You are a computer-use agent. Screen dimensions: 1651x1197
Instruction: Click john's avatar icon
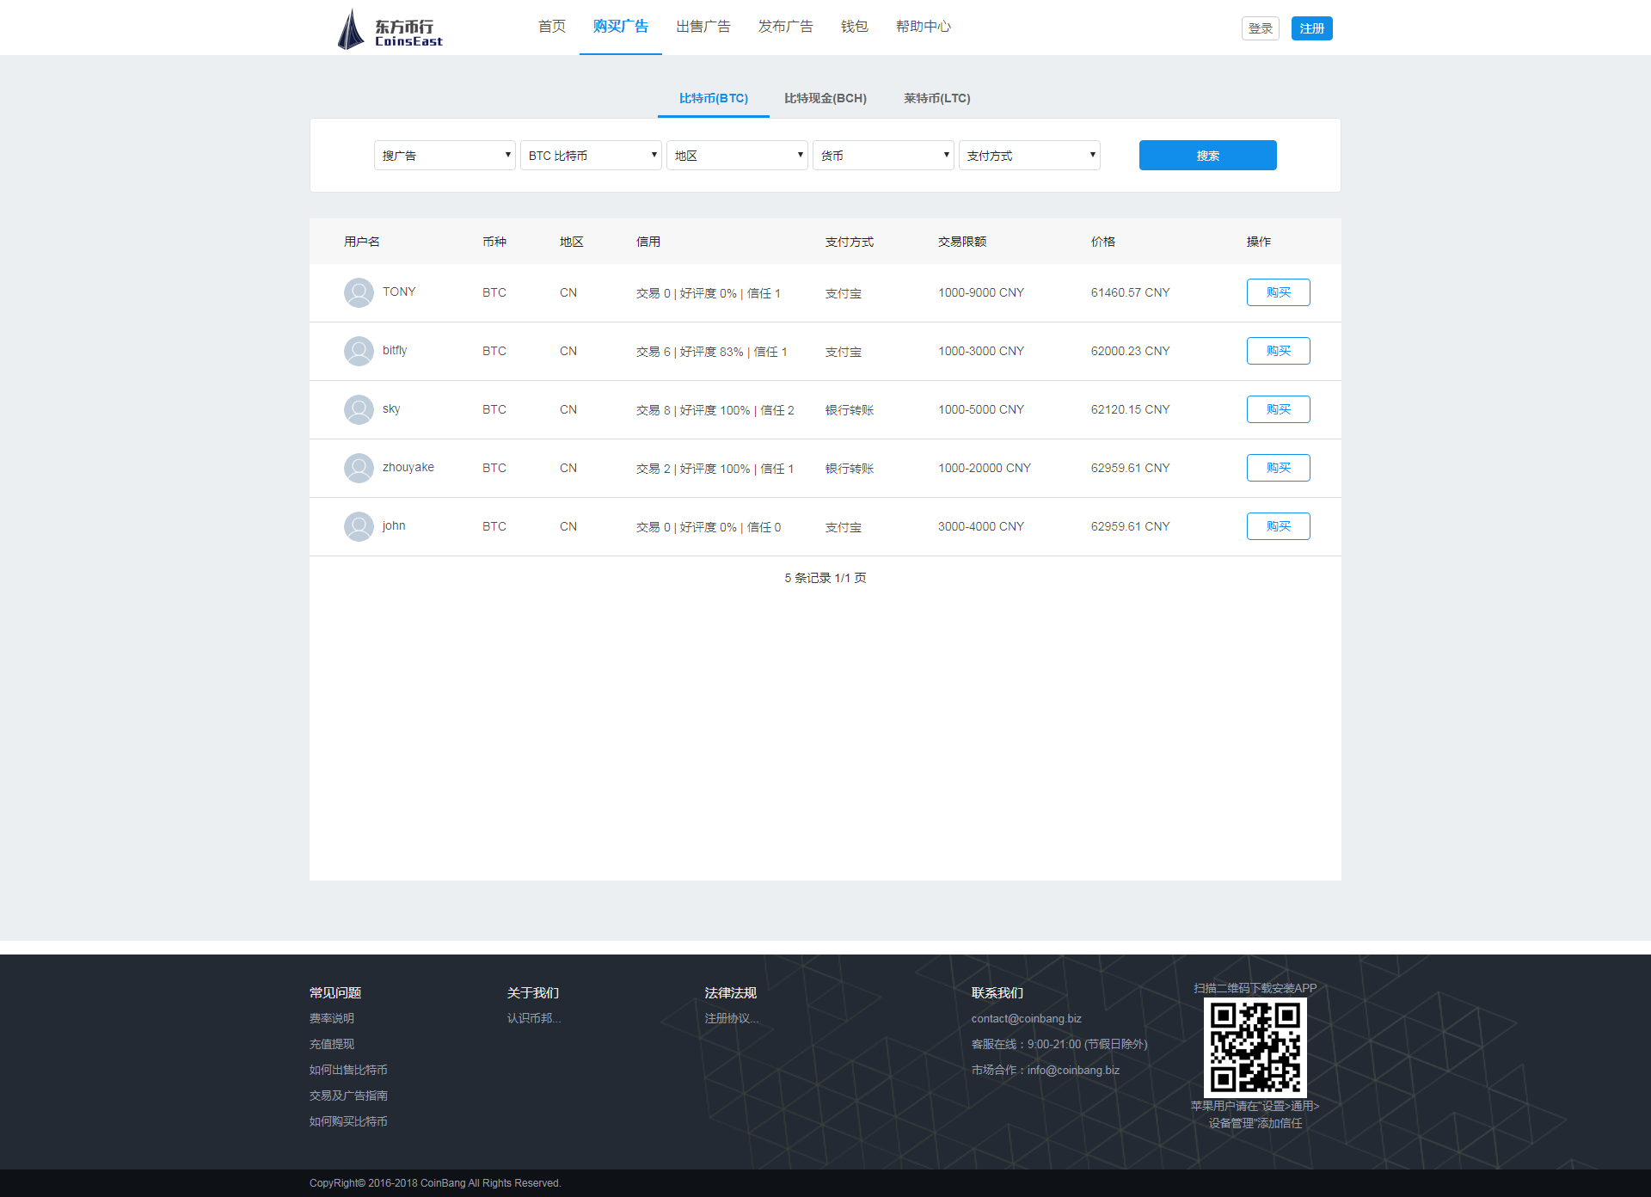(359, 526)
